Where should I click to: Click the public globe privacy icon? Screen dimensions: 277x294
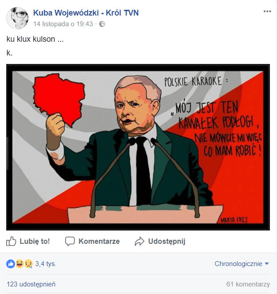(x=102, y=24)
